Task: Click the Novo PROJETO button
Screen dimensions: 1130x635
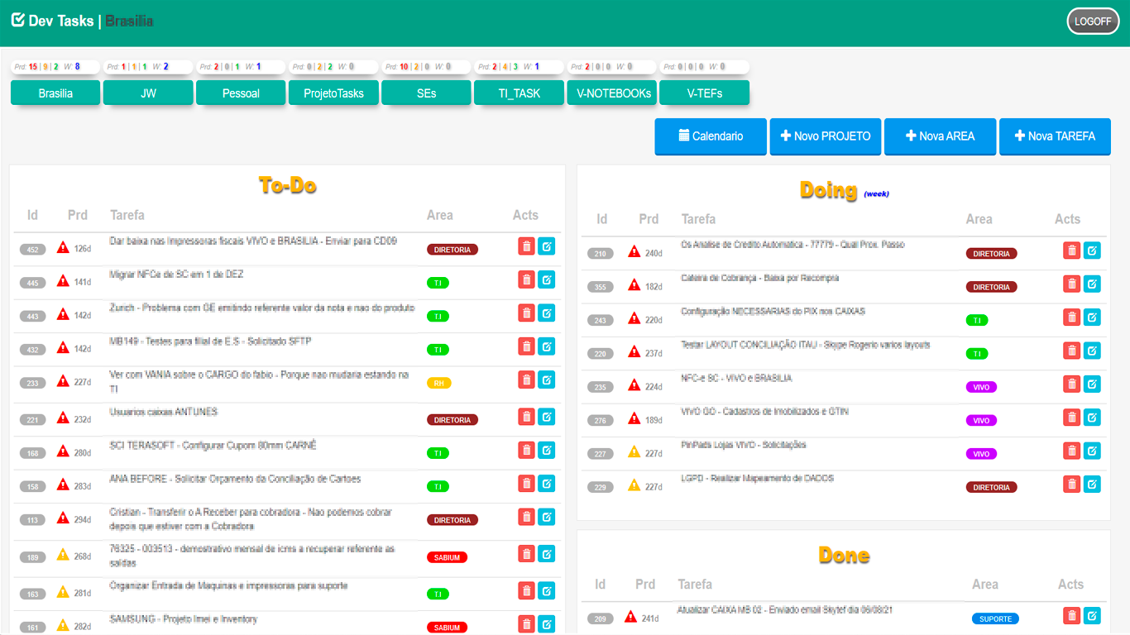Action: pyautogui.click(x=825, y=136)
